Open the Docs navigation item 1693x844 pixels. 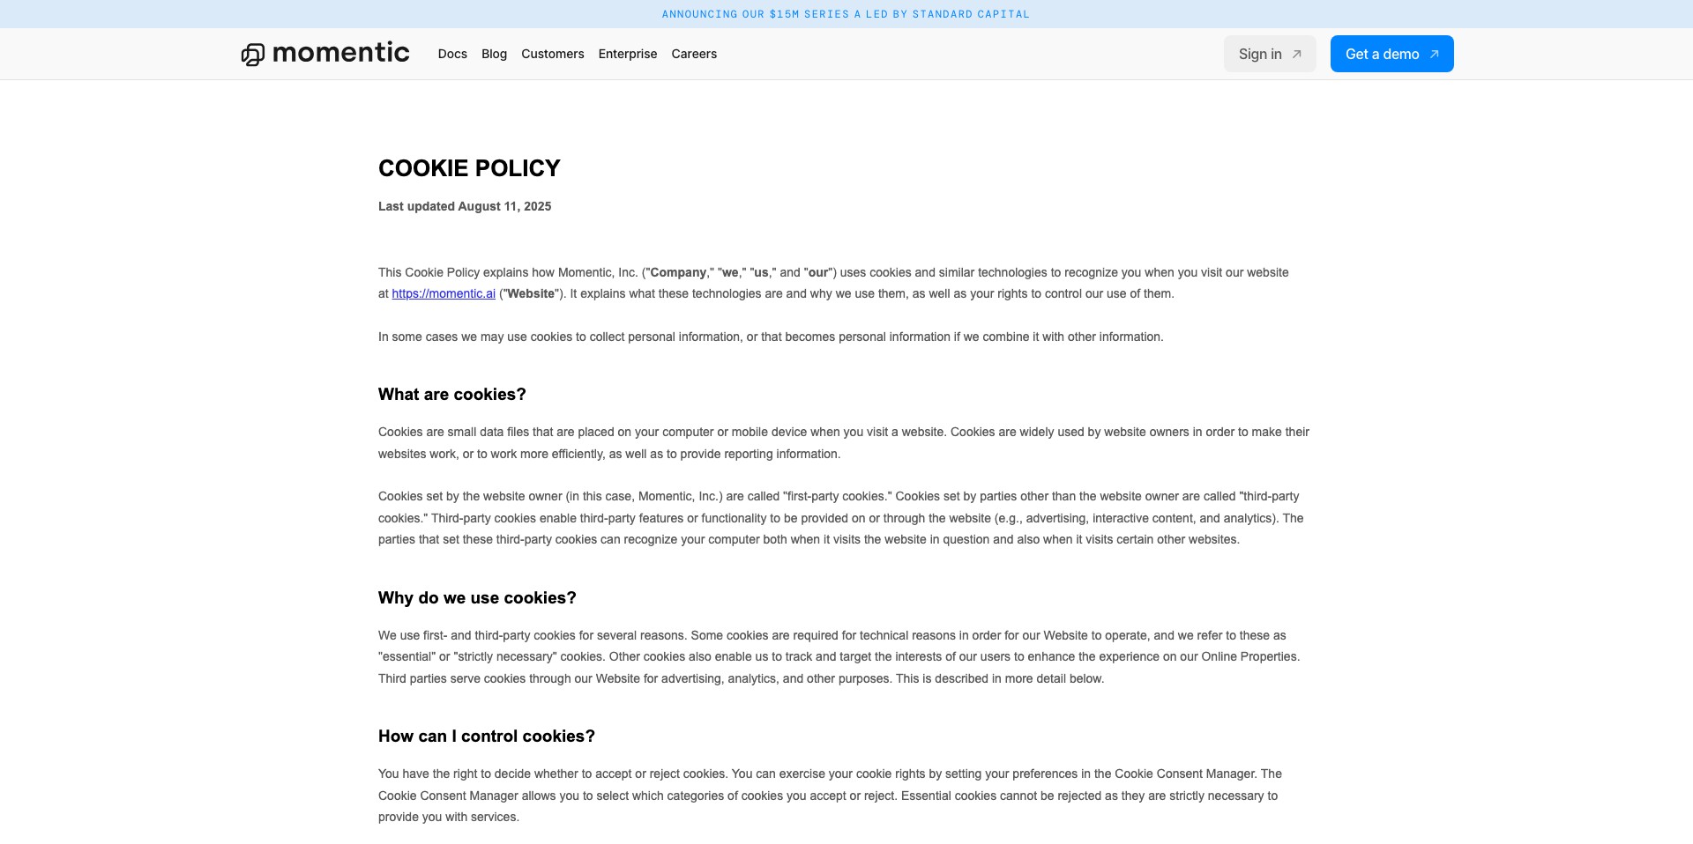(x=452, y=54)
